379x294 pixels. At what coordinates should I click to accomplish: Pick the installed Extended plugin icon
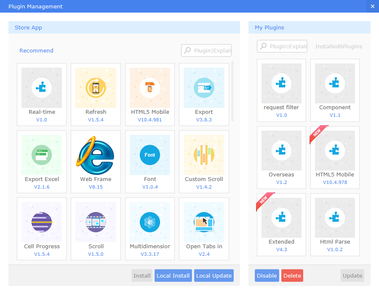[x=281, y=218]
